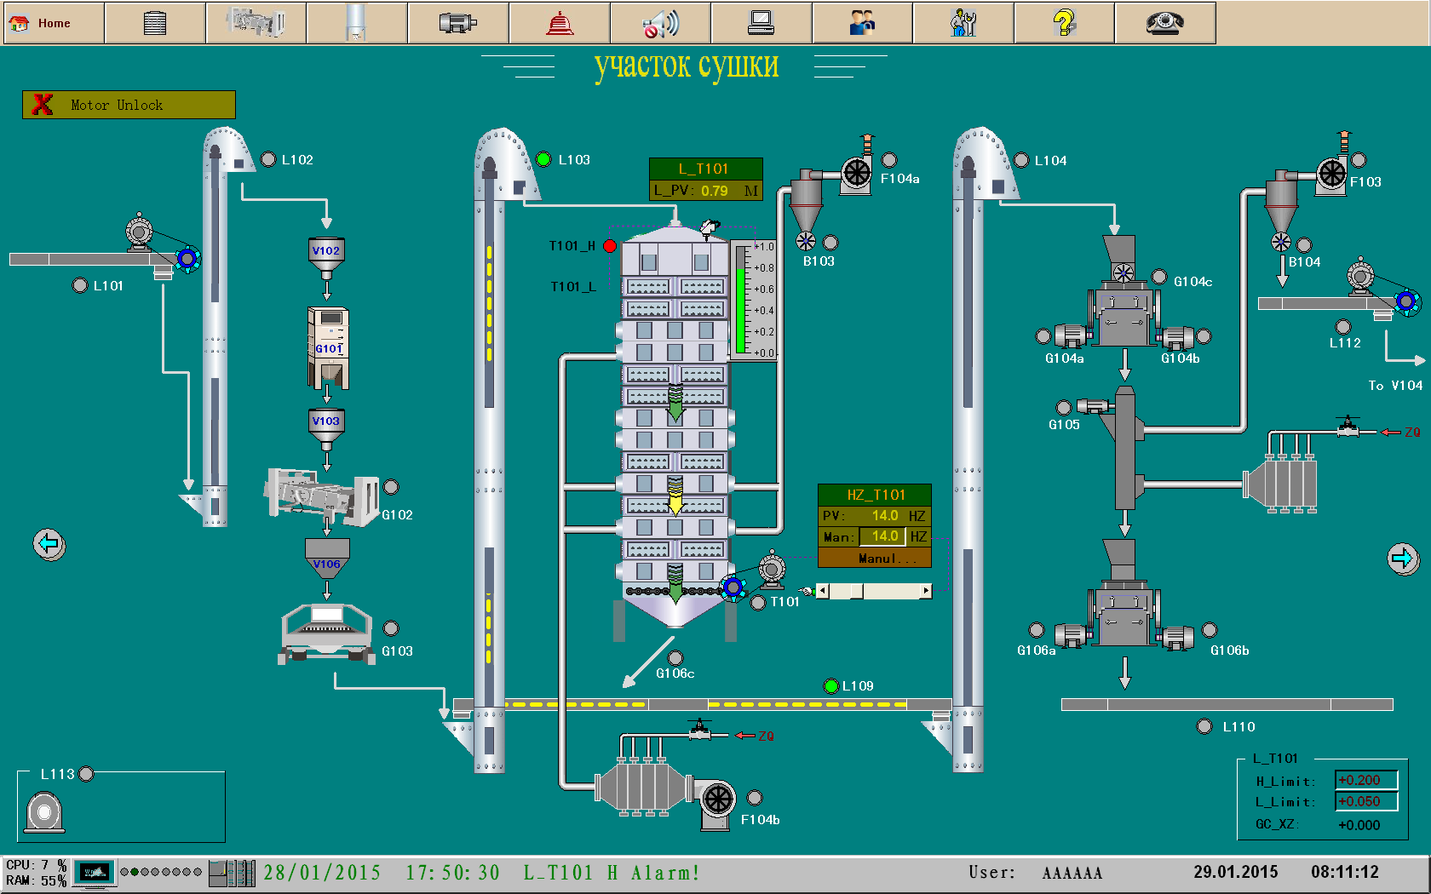Click the muted speaker toolbar icon
Image resolution: width=1431 pixels, height=894 pixels.
(660, 23)
